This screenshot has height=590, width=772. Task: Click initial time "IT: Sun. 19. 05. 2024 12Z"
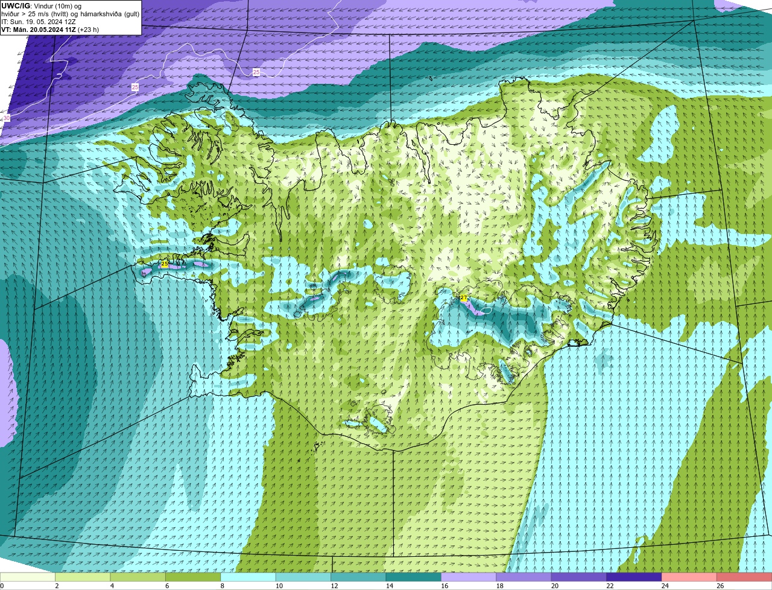(39, 22)
